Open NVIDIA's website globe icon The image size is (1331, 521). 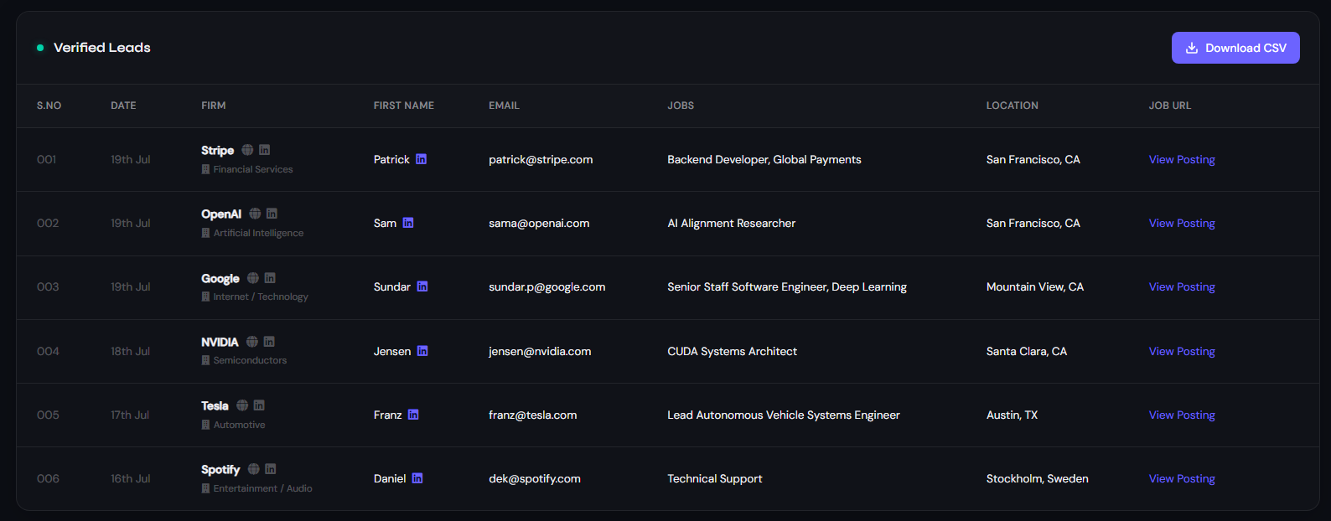click(252, 342)
